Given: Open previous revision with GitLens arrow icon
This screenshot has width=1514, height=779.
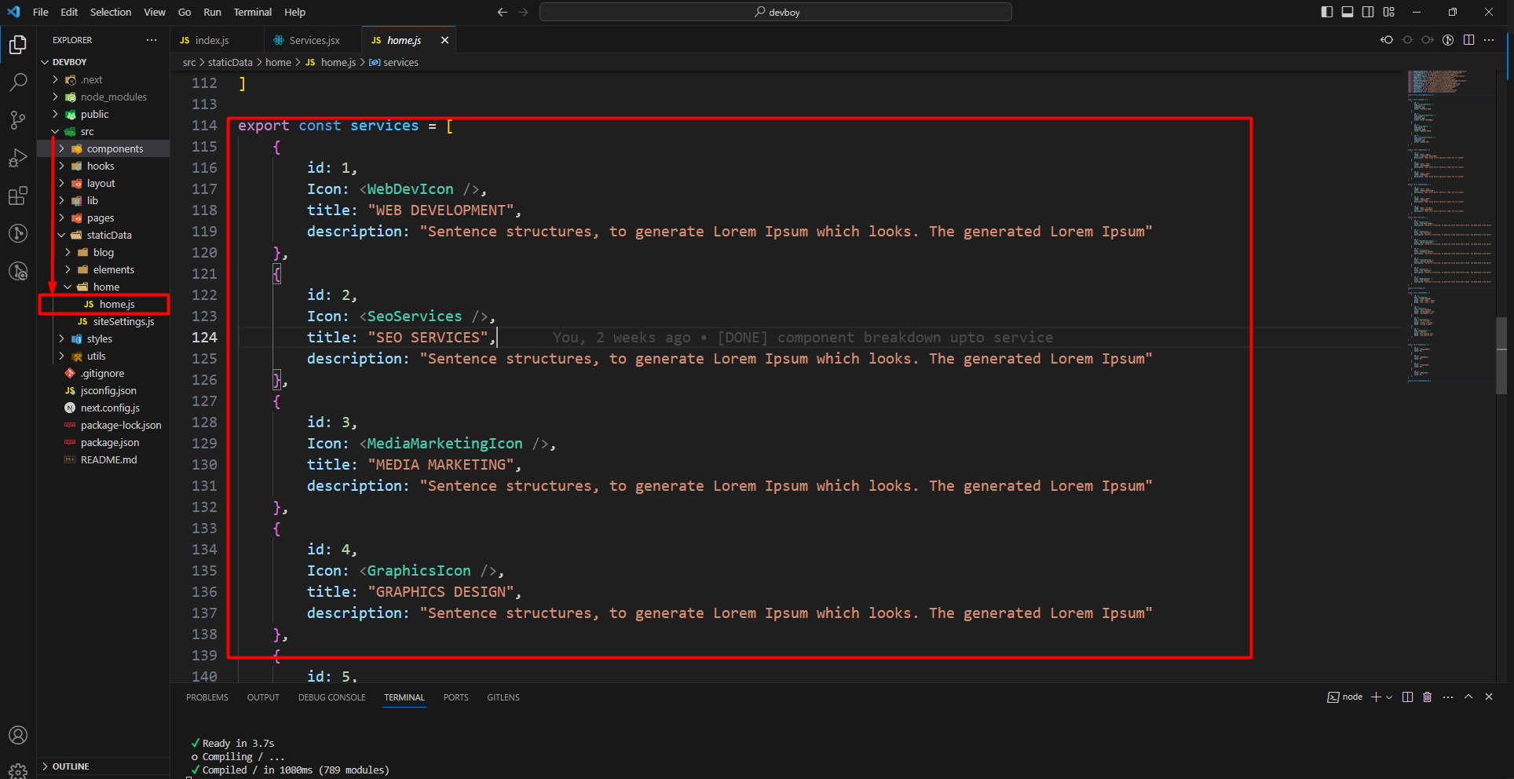Looking at the screenshot, I should click(x=1387, y=40).
